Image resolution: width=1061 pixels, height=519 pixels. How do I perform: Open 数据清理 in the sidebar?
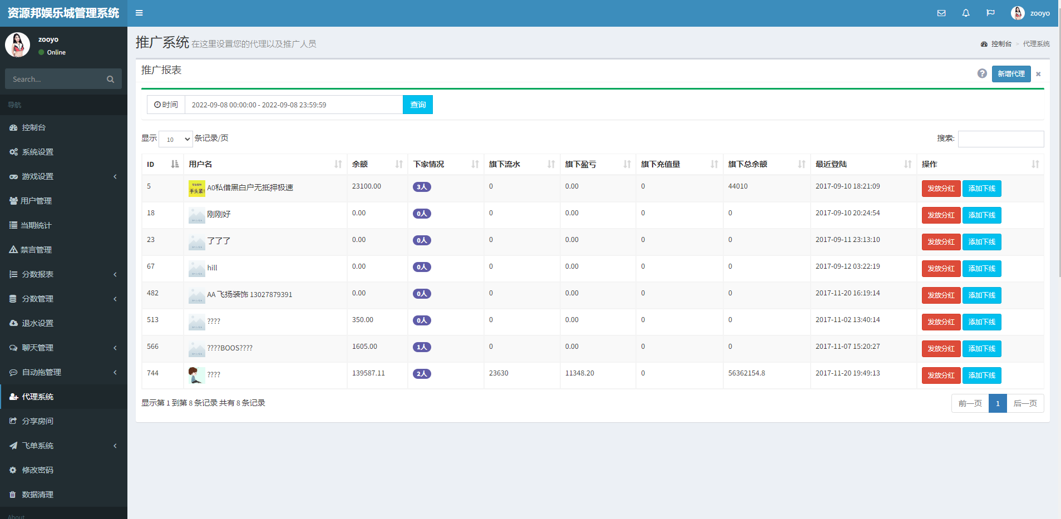click(37, 495)
